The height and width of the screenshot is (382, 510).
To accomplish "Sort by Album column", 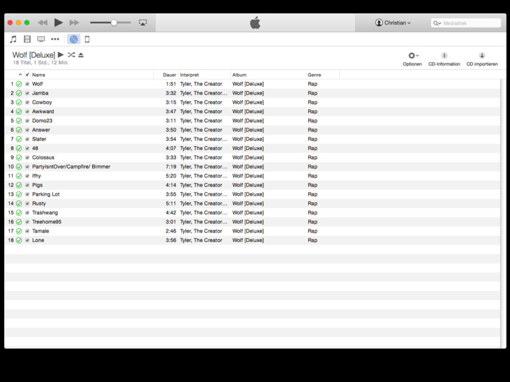I will [268, 75].
